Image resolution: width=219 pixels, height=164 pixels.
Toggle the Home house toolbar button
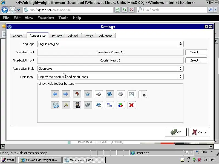[77, 94]
